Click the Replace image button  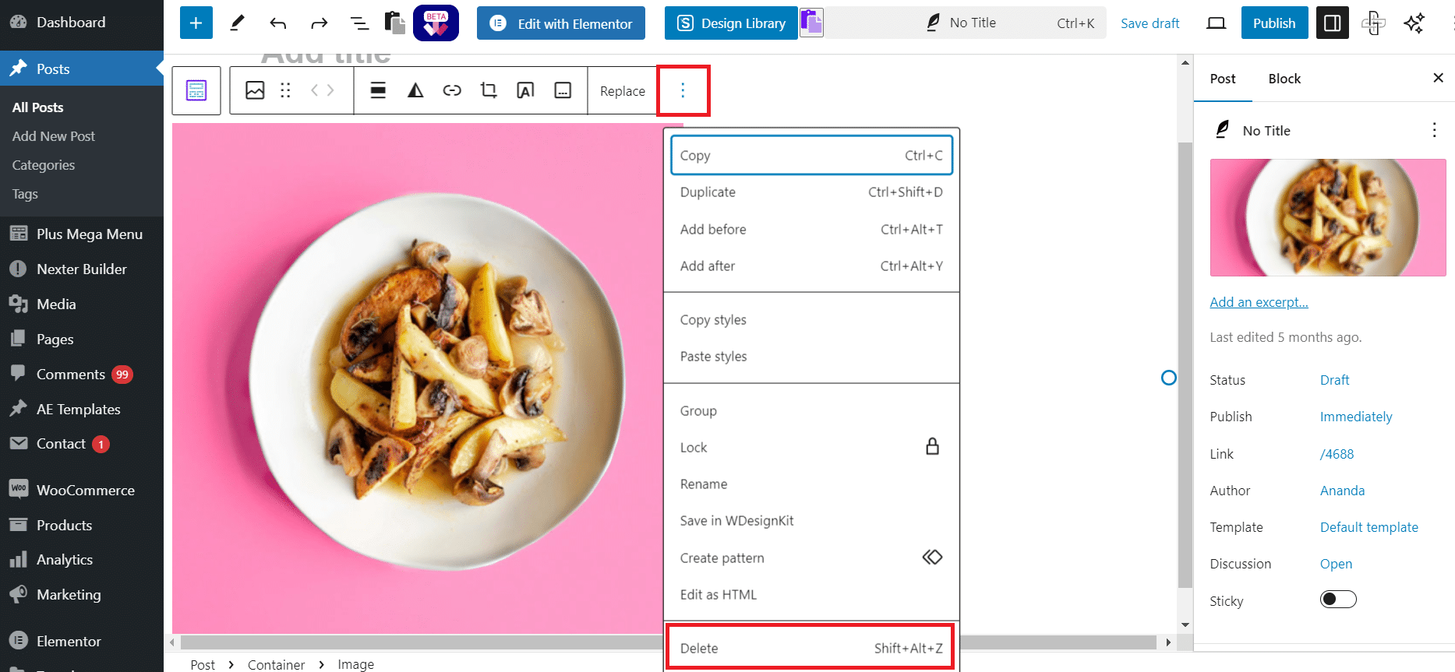click(x=623, y=91)
